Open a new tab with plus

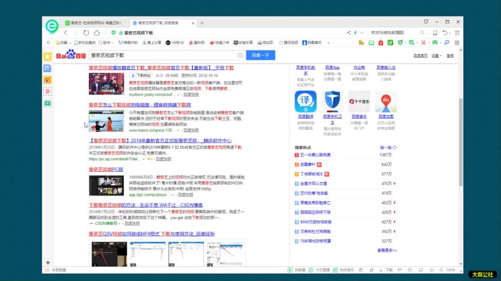202,23
